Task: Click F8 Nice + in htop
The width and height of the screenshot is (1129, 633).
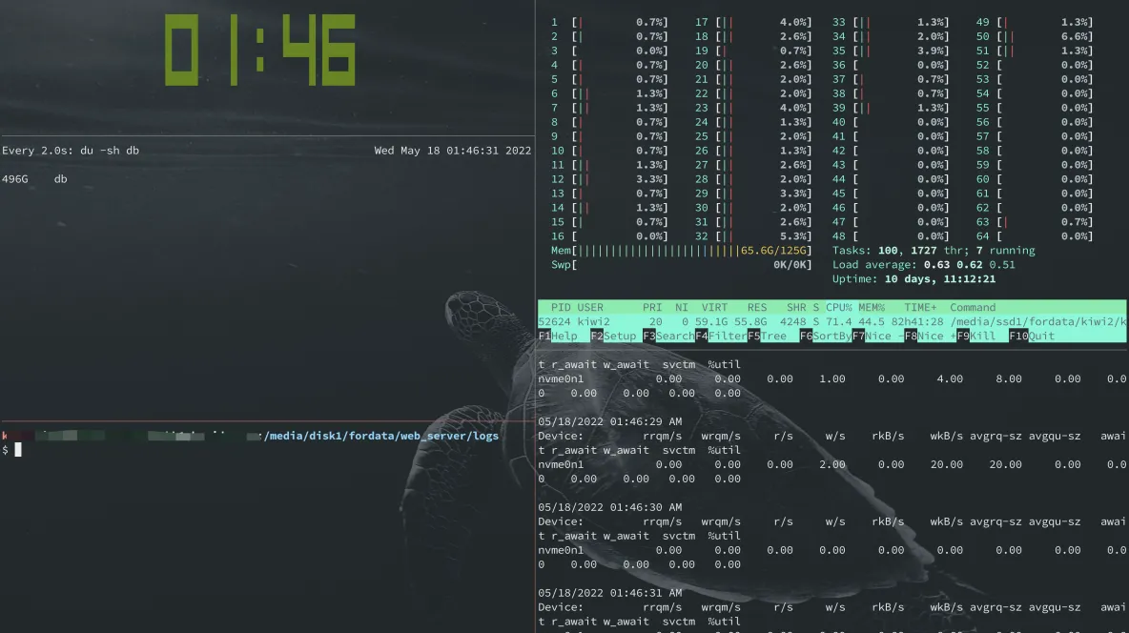Action: tap(931, 337)
